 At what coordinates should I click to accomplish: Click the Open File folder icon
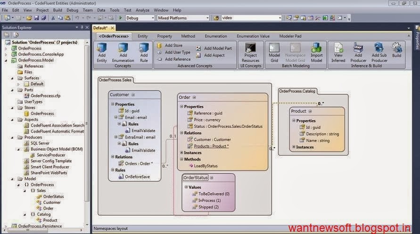(29, 18)
